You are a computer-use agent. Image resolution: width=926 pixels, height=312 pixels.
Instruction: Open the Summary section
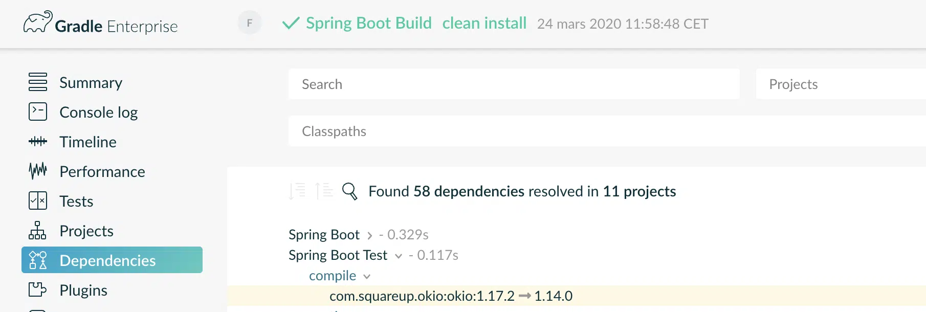click(91, 83)
